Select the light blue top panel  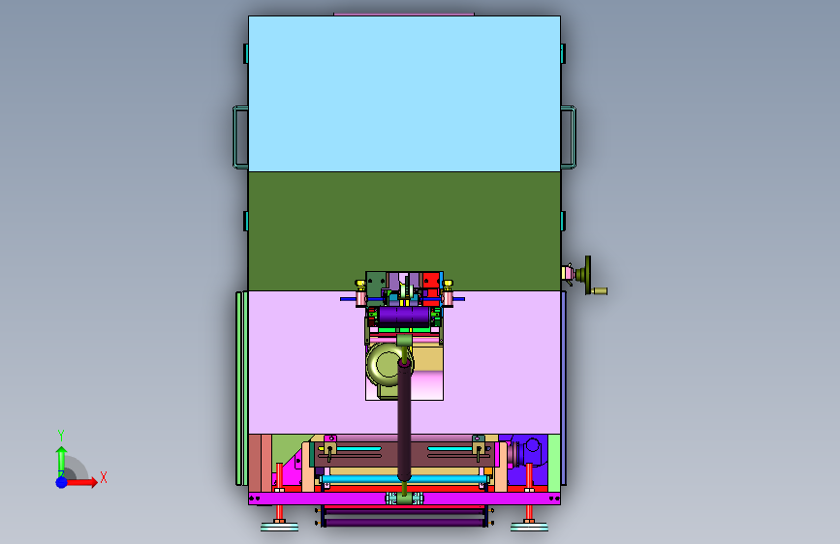tap(404, 94)
